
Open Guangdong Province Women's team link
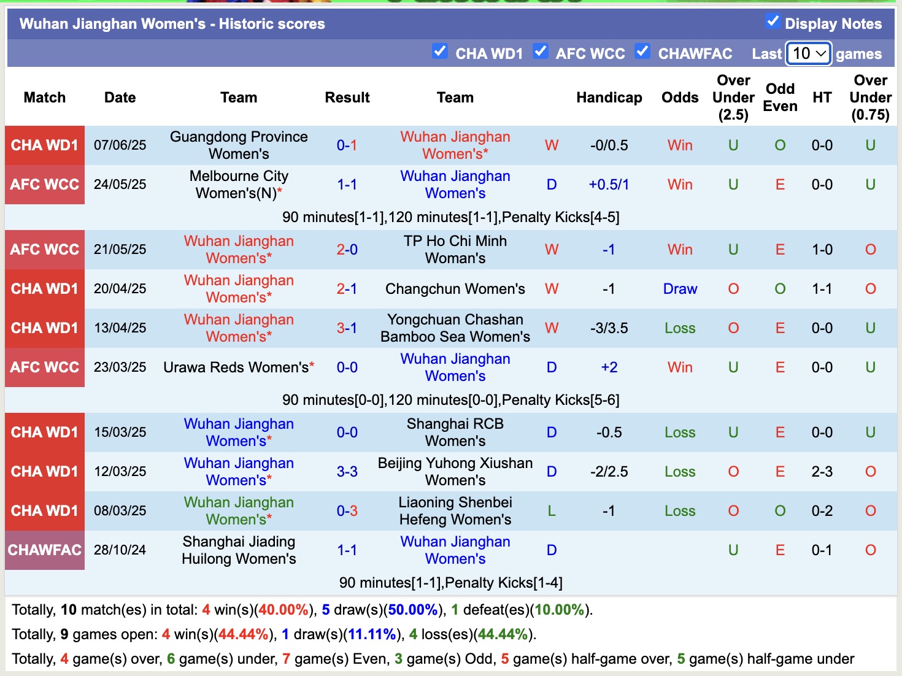(239, 145)
